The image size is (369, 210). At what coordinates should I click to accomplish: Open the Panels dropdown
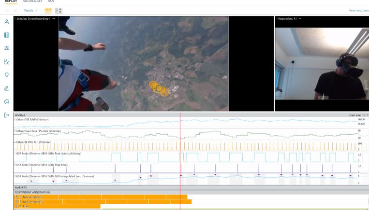(30, 11)
